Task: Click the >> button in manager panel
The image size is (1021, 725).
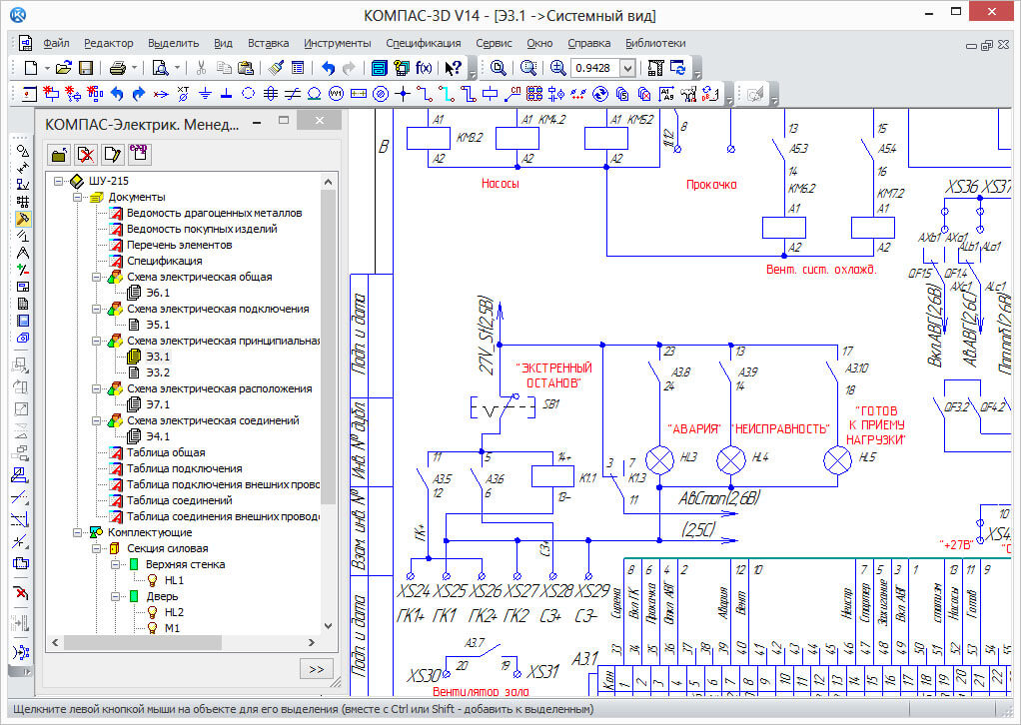Action: pyautogui.click(x=315, y=669)
